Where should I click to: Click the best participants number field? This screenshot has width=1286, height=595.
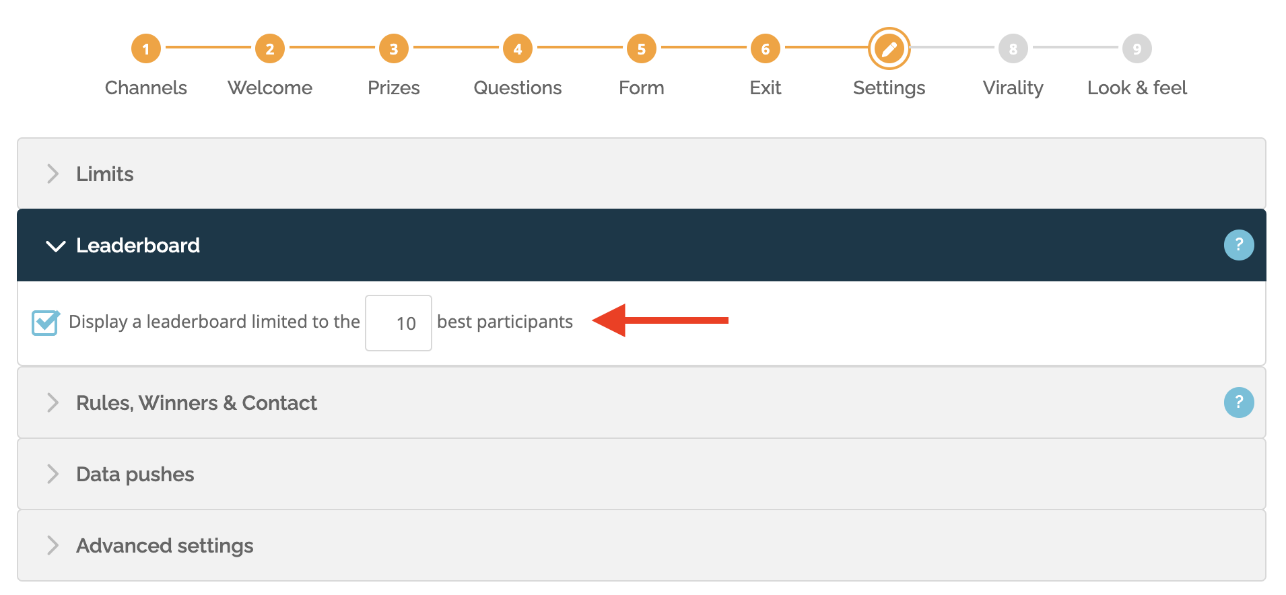pyautogui.click(x=399, y=323)
